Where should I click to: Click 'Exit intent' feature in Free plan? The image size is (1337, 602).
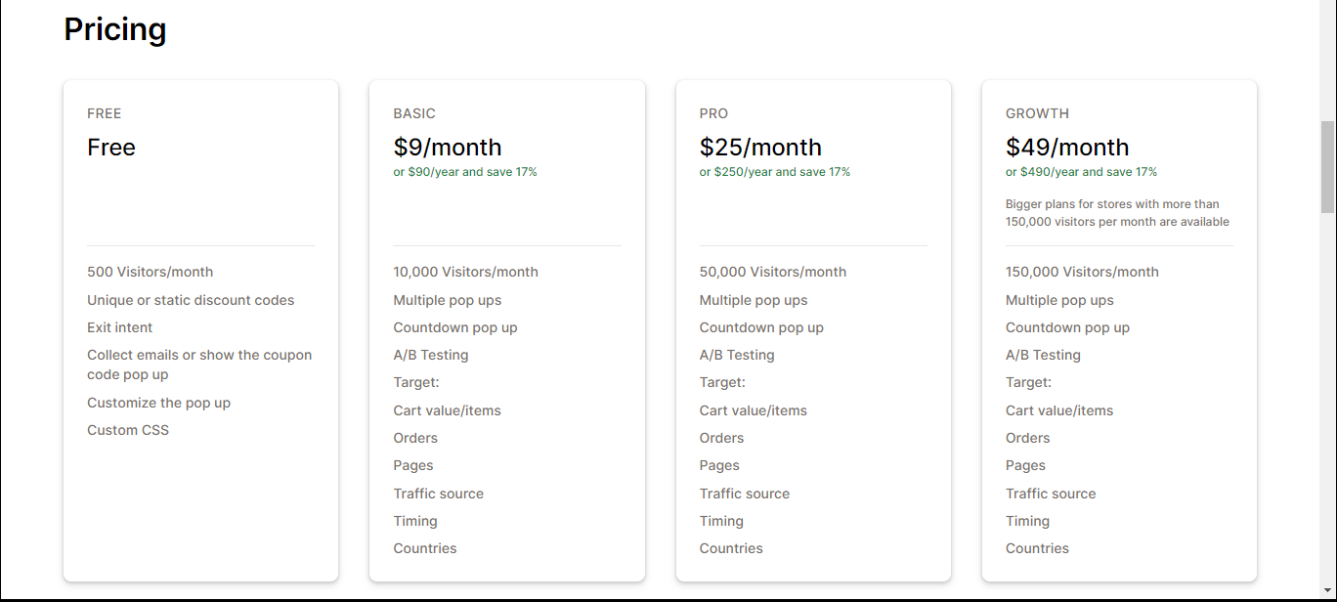point(120,327)
